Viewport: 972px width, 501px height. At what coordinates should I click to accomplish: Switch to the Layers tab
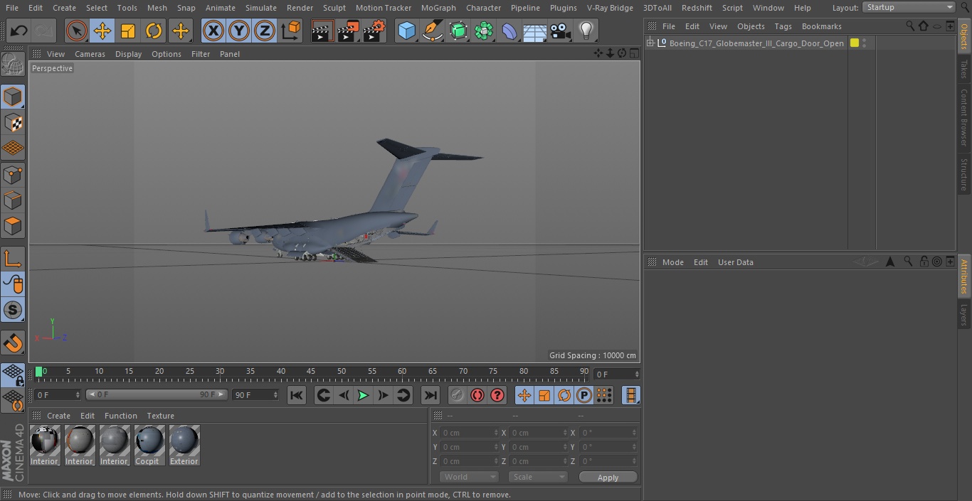coord(964,315)
